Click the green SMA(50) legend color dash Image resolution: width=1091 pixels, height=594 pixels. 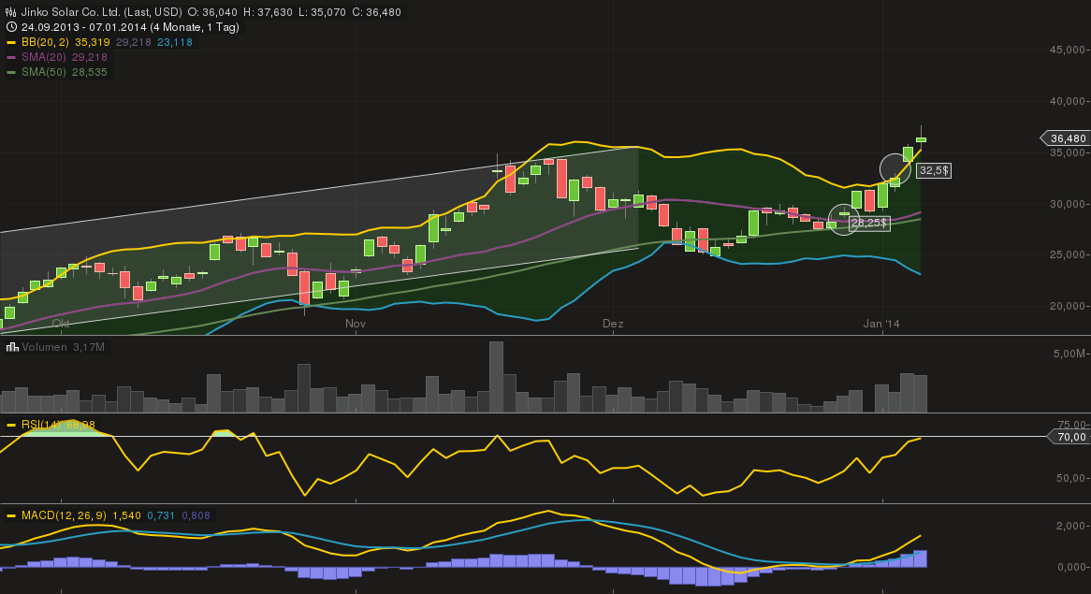(x=11, y=72)
